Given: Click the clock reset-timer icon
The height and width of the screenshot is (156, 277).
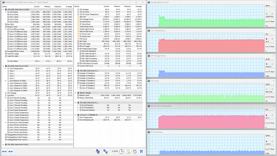Looking at the screenshot, I should point(121,151).
